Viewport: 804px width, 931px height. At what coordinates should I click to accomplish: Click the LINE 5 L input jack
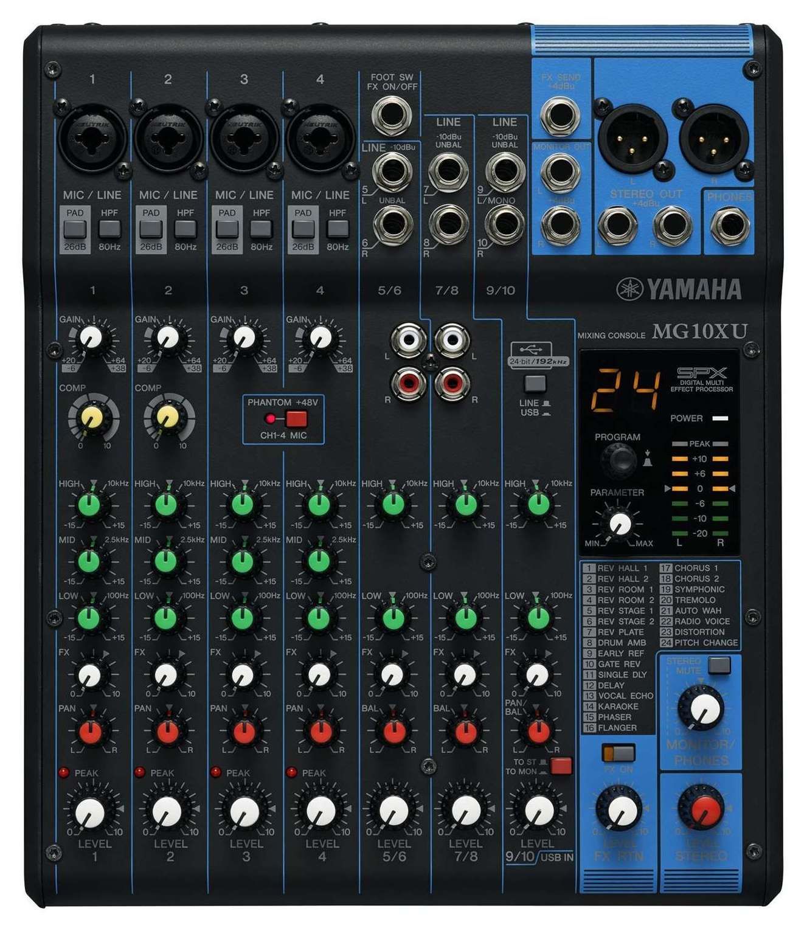click(393, 172)
